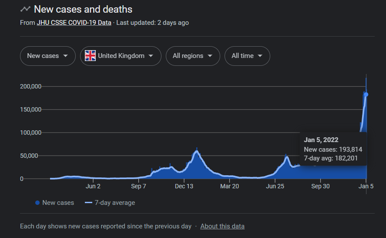Click the trend line icon beside the title
The width and height of the screenshot is (386, 238).
coord(25,9)
